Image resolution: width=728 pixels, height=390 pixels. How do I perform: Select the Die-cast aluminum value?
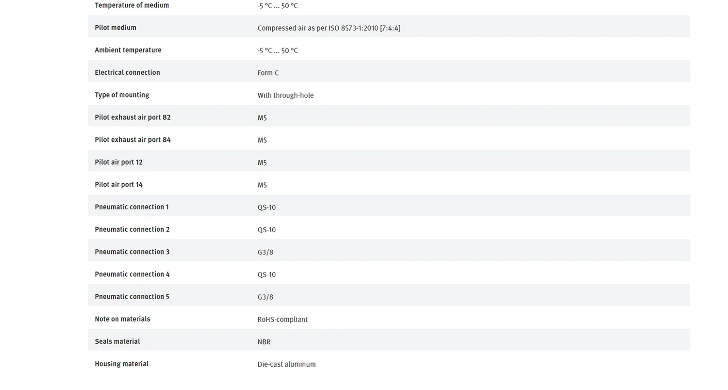coord(286,364)
